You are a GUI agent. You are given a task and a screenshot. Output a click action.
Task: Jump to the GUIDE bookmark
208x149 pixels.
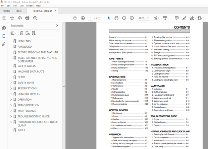(21, 77)
